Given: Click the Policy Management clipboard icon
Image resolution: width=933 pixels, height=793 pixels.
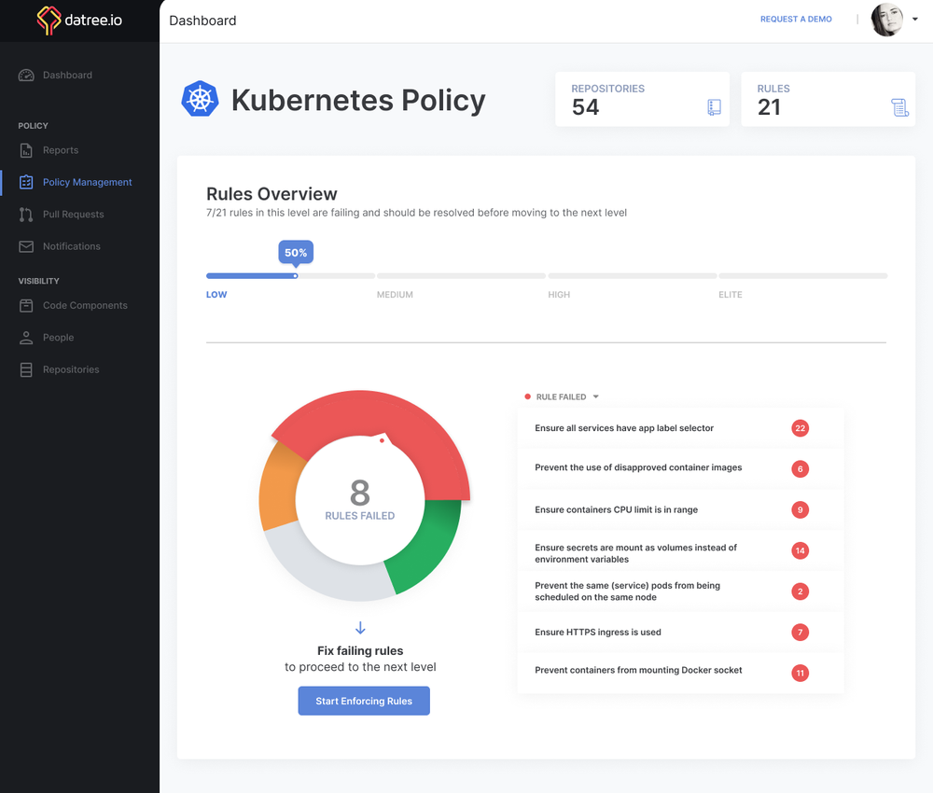Looking at the screenshot, I should [26, 182].
